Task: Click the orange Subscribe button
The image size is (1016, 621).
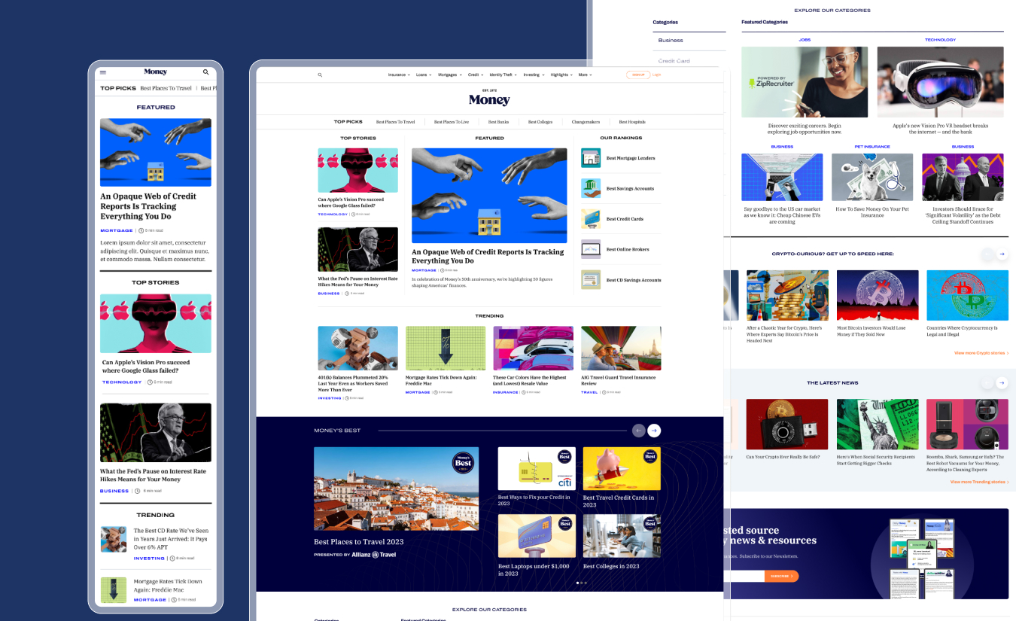Action: [x=781, y=576]
